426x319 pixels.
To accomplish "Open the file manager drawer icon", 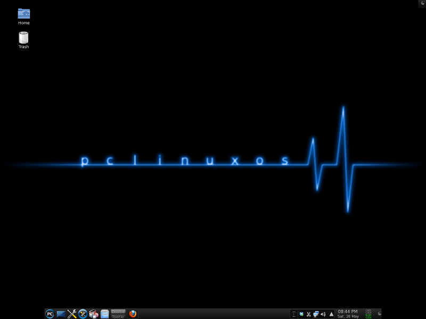I will pyautogui.click(x=104, y=314).
